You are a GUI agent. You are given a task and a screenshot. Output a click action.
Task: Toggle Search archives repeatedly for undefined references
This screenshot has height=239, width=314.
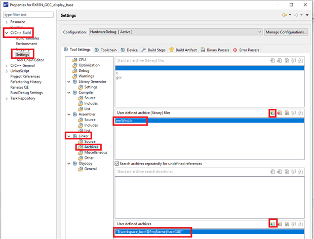pos(117,164)
